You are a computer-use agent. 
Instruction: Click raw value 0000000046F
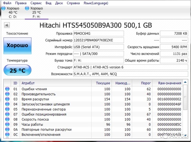(x=170, y=104)
